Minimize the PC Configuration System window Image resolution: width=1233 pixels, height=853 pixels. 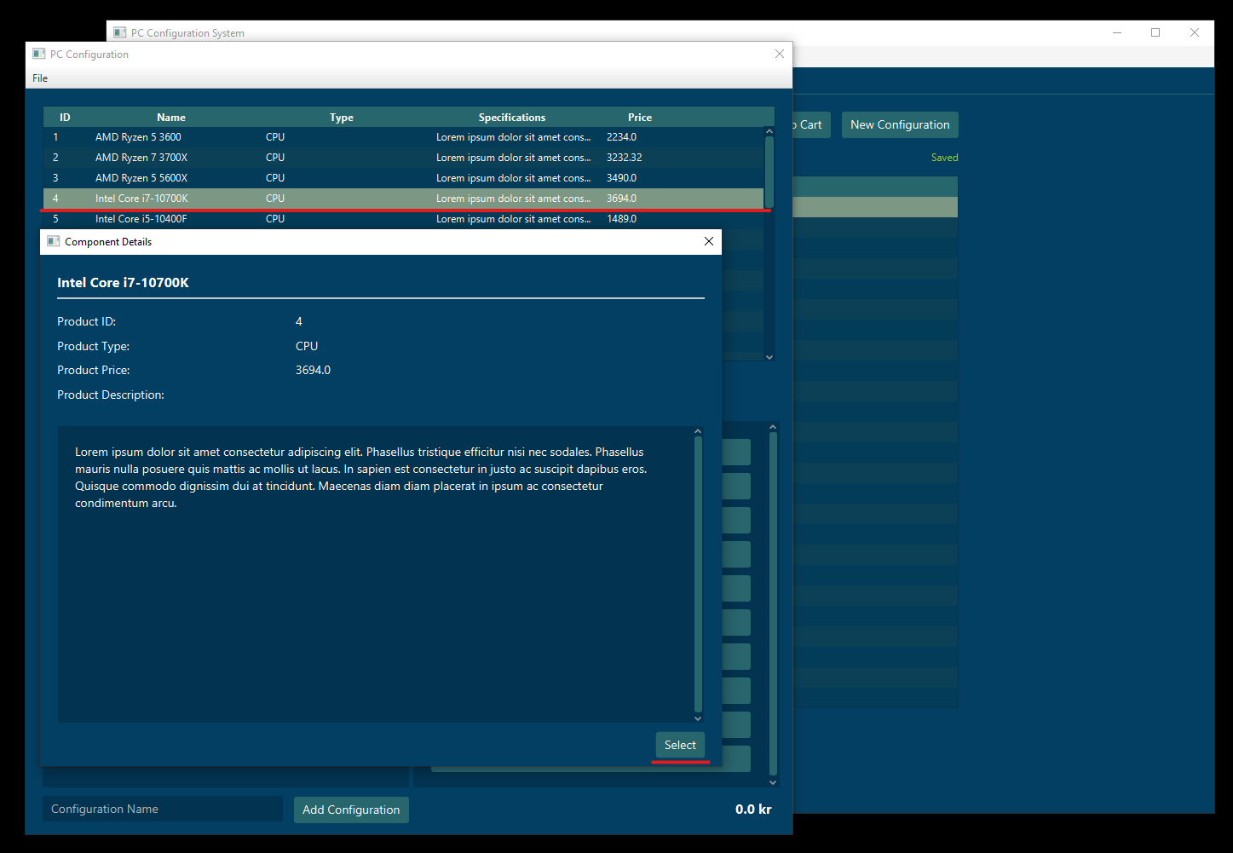tap(1116, 32)
